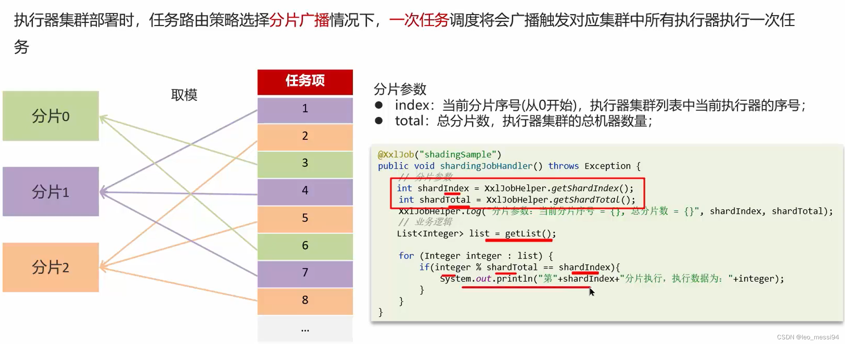Click the shardingJobHandler method declaration line
This screenshot has height=344, width=845.
tap(509, 166)
